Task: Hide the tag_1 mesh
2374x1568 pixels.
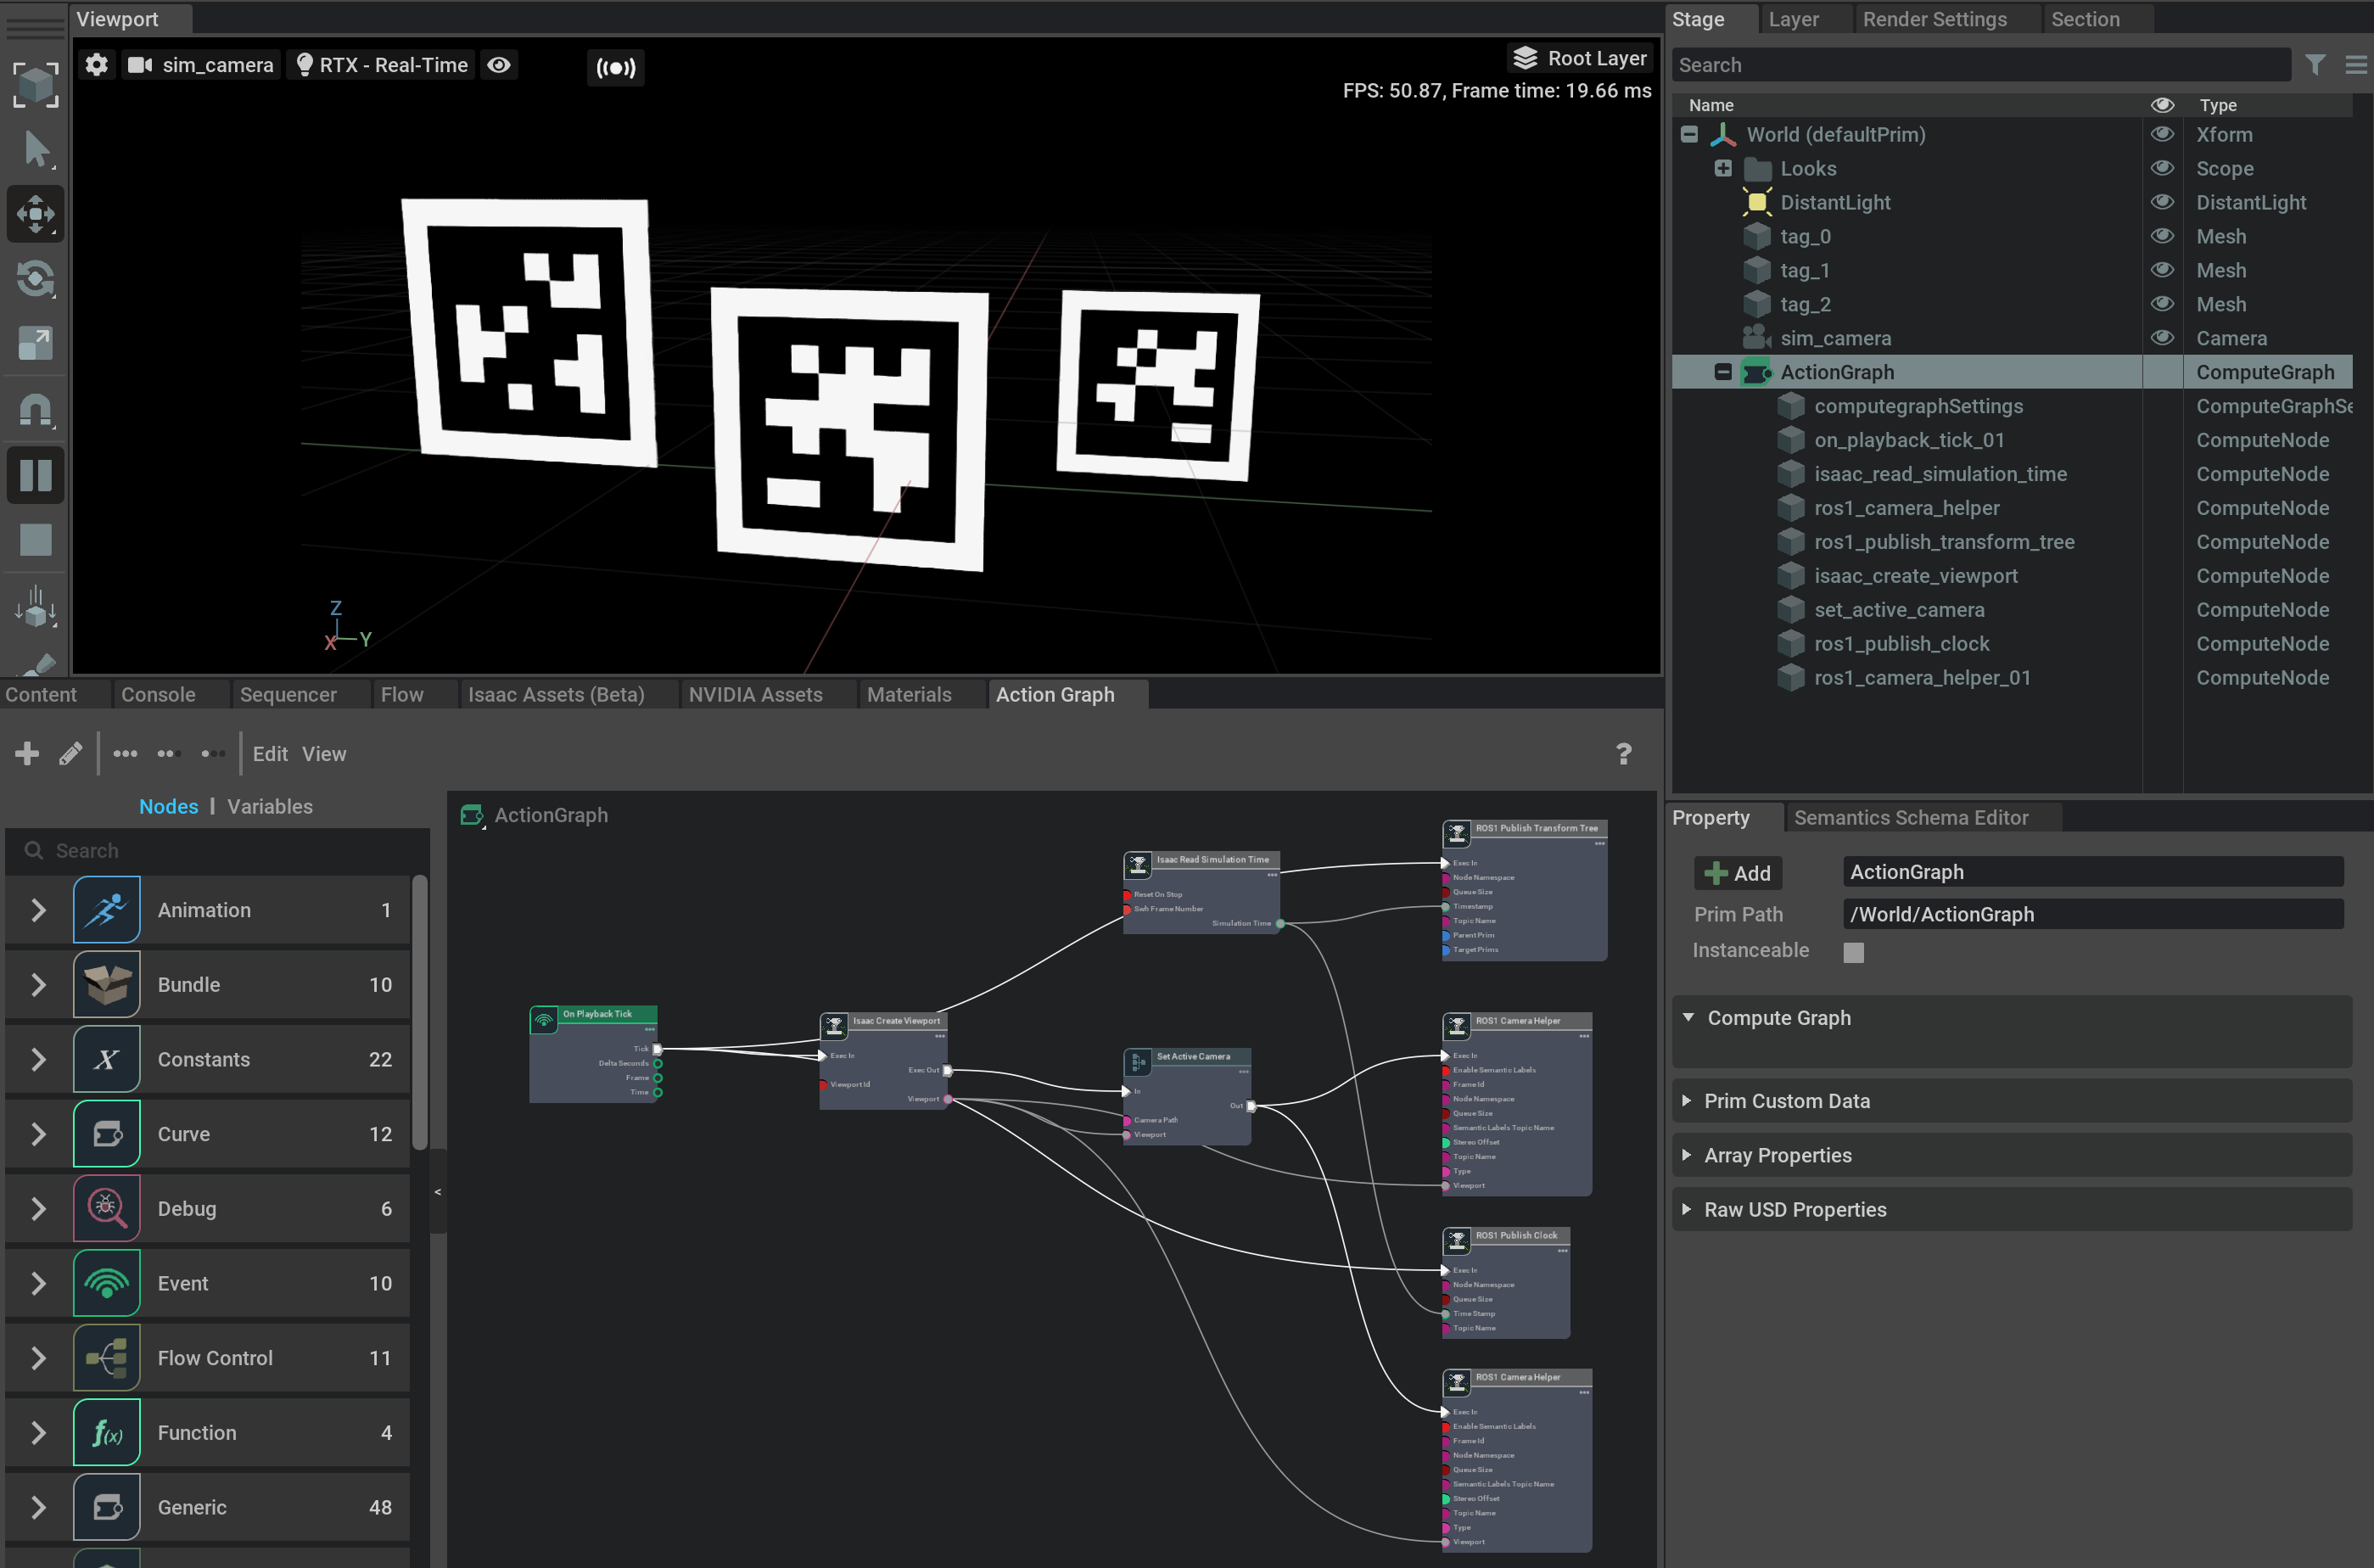Action: 2162,270
